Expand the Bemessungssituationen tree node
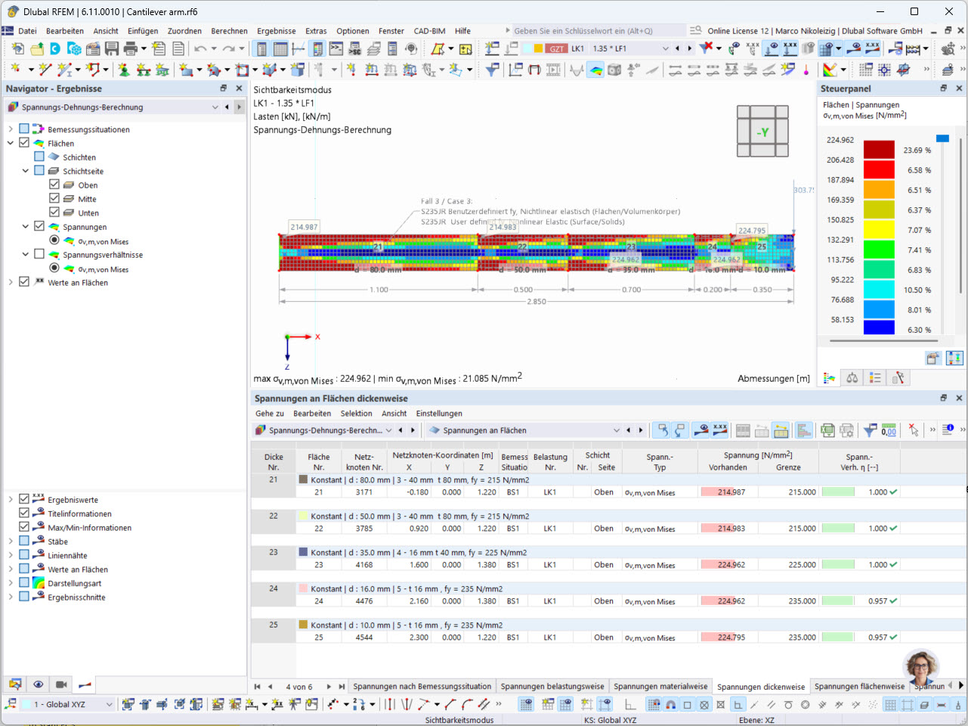Screen dimensions: 968x726 coord(11,129)
